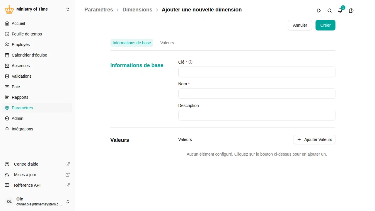Image resolution: width=375 pixels, height=211 pixels.
Task: Open Intégrations plug icon
Action: [7, 129]
